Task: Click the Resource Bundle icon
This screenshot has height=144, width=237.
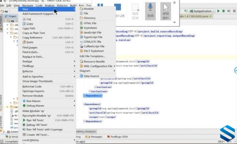Action: tap(81, 62)
